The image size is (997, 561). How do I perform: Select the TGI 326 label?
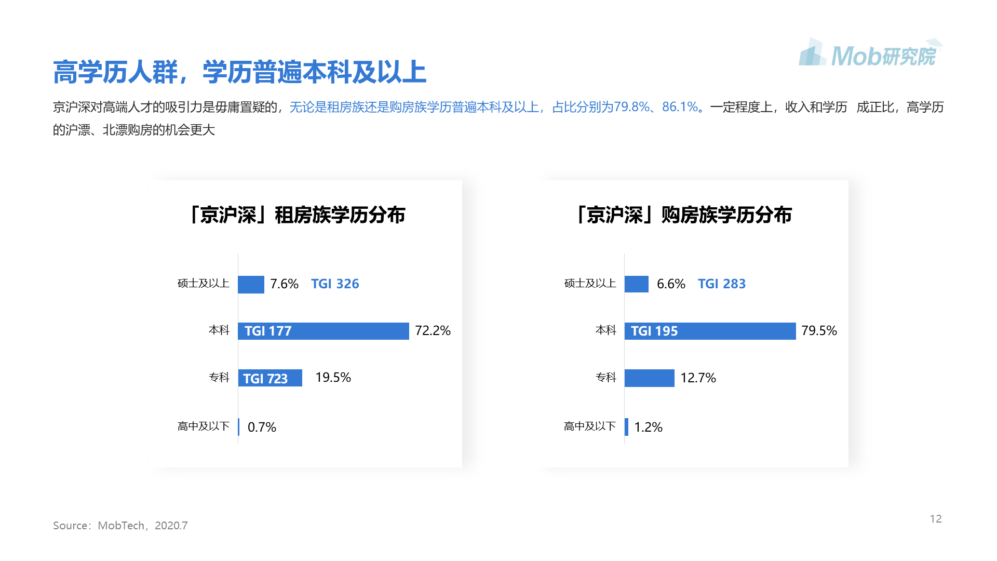335,284
